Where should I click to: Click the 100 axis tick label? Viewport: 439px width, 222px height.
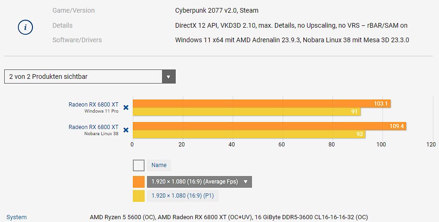381,145
